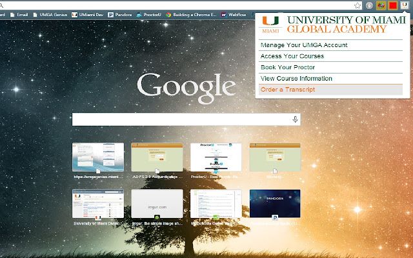This screenshot has height=258, width=413.
Task: Choose Book Your Proctor
Action: [330, 67]
